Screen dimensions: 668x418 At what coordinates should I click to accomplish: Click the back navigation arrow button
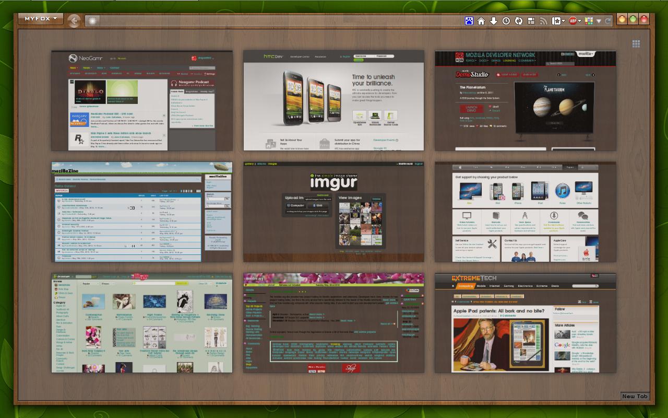pos(74,21)
